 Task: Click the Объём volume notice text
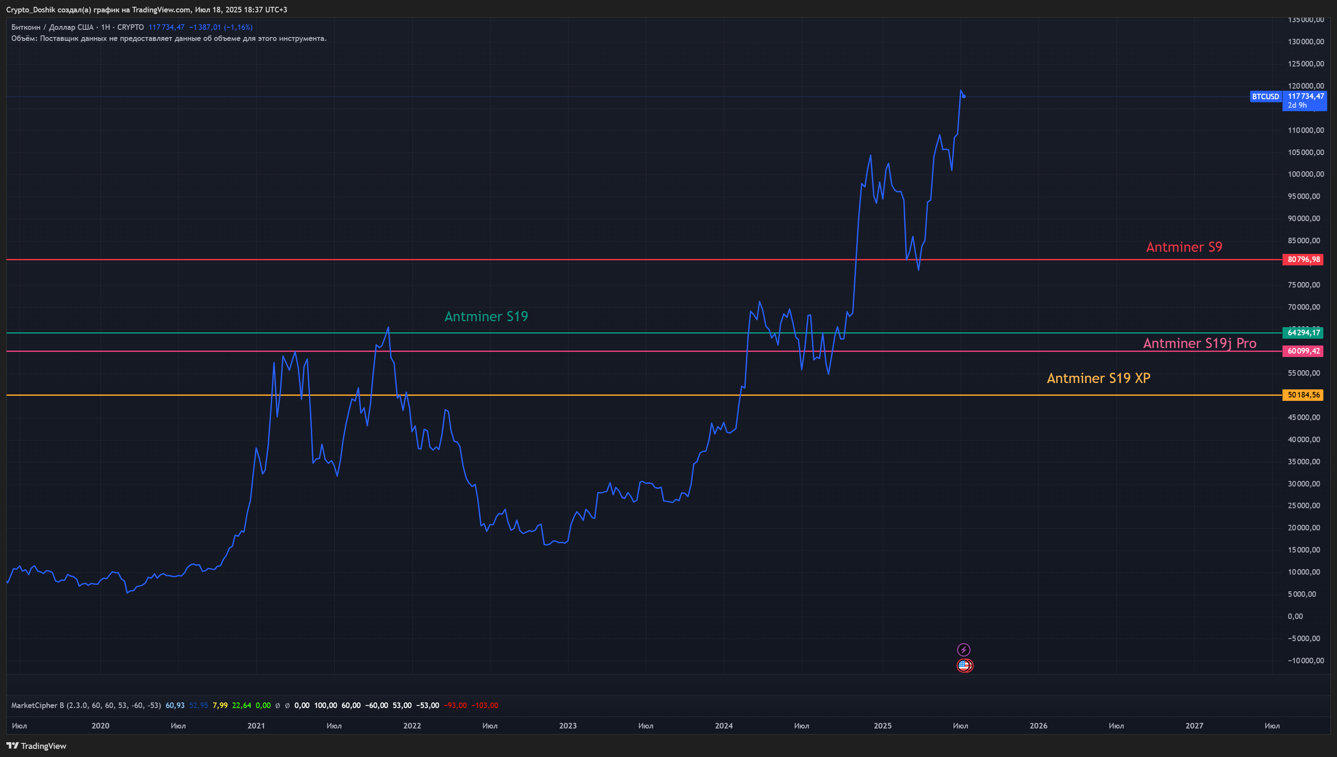coord(169,38)
